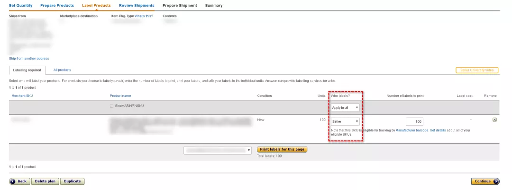Open the Seller who-labels dropdown
Viewport: 512px width, 190px height.
pos(345,121)
